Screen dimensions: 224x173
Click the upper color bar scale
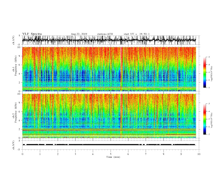coord(204,72)
